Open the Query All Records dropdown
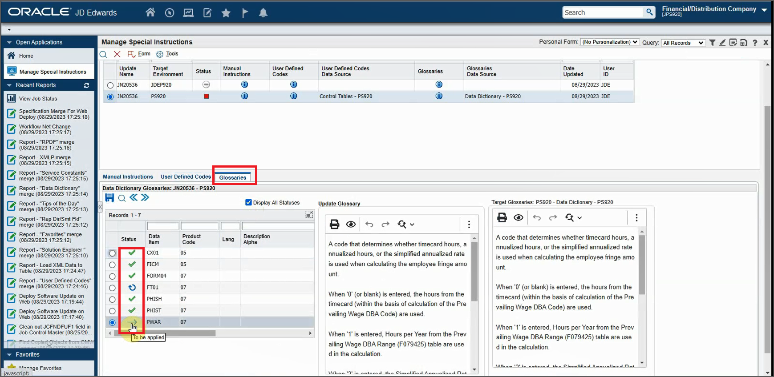The height and width of the screenshot is (377, 774). click(x=683, y=43)
